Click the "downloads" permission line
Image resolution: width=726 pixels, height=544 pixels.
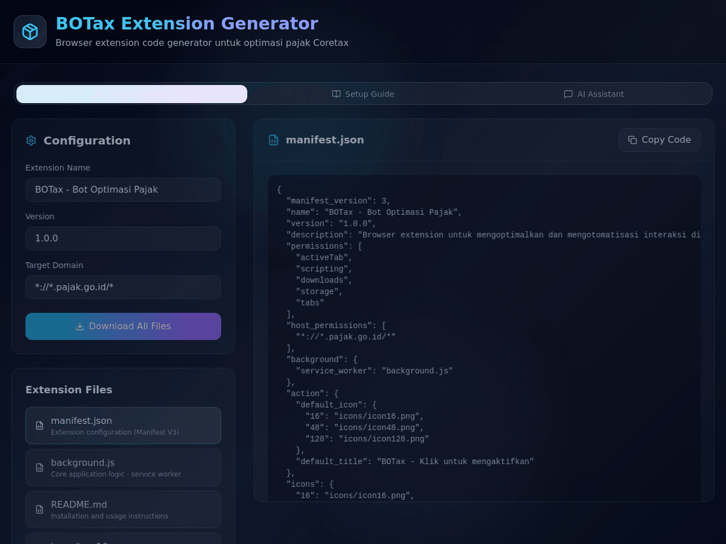coord(324,280)
